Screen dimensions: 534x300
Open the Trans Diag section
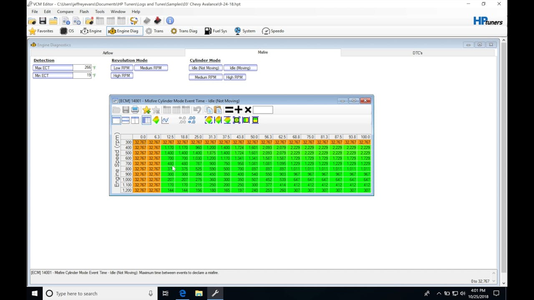pos(184,31)
